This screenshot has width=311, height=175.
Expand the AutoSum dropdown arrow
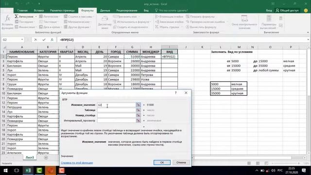click(x=36, y=17)
